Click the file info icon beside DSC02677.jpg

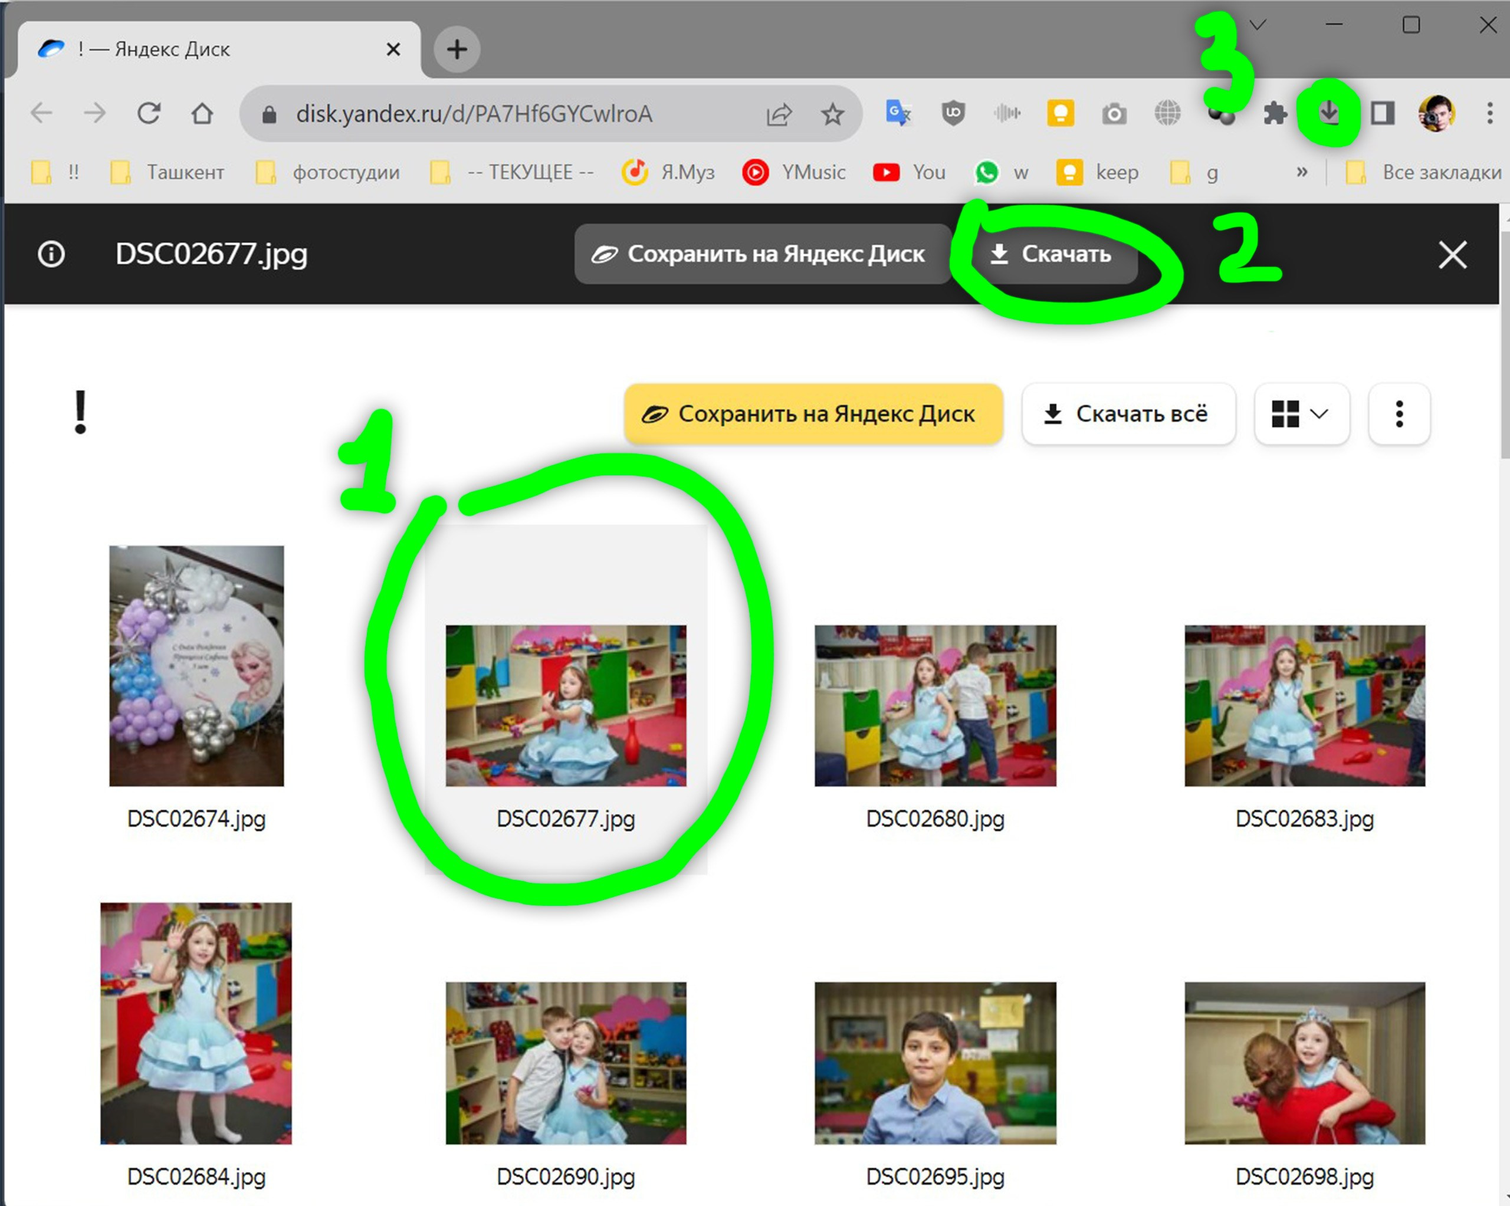click(51, 254)
